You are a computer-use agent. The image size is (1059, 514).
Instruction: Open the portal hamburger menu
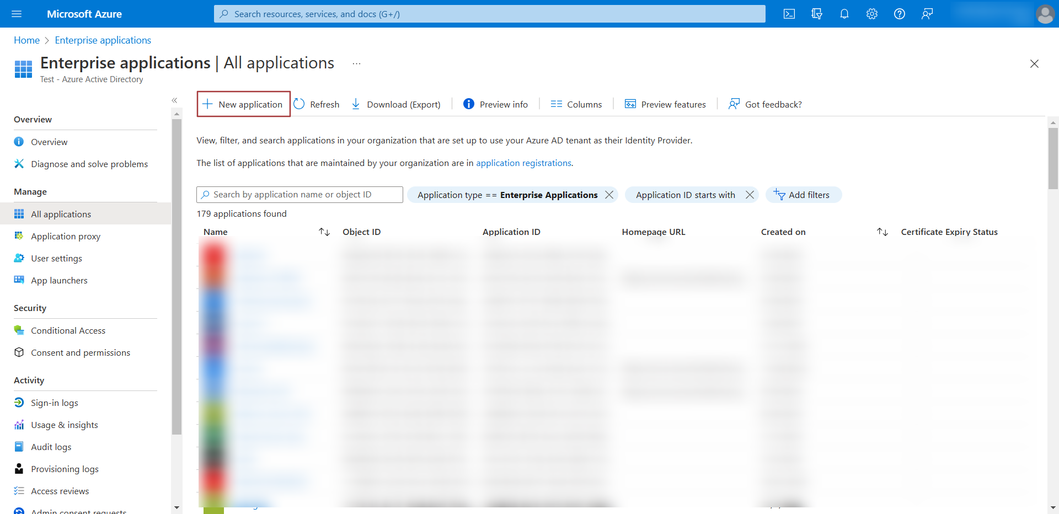pos(16,14)
